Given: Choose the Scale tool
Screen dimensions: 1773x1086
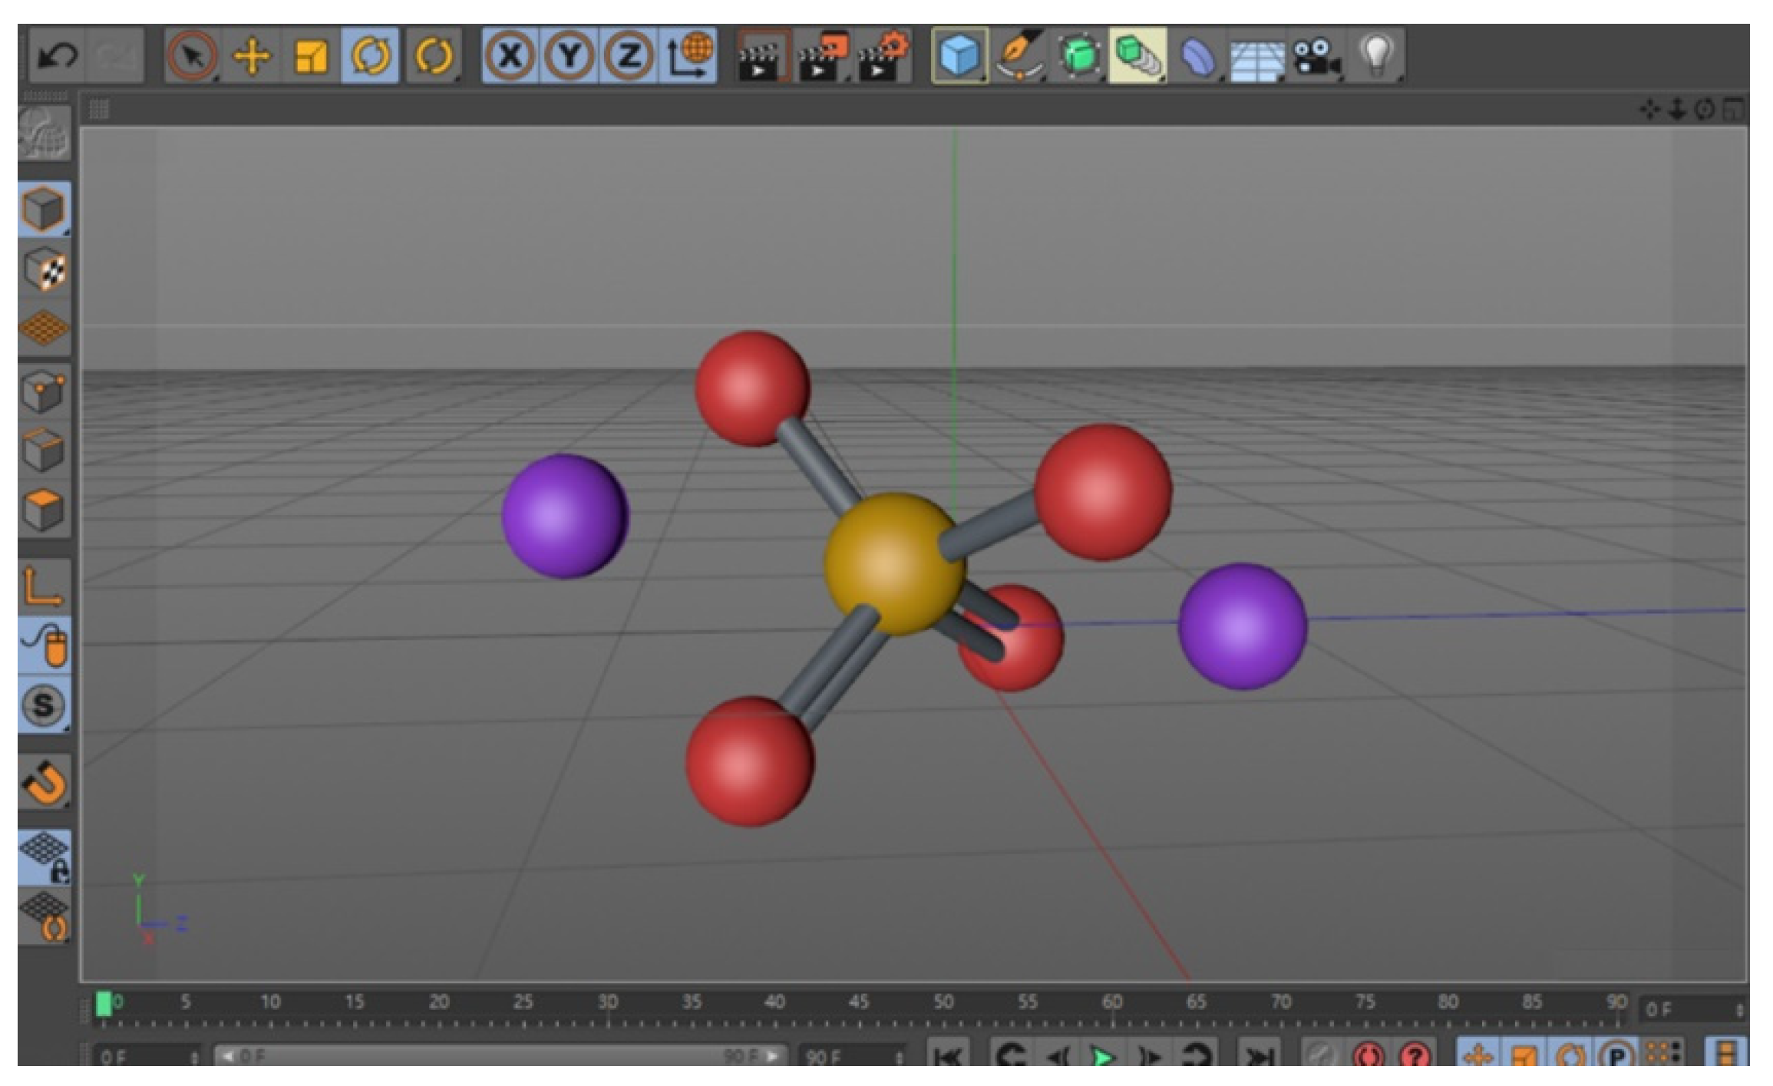Looking at the screenshot, I should click(x=311, y=55).
